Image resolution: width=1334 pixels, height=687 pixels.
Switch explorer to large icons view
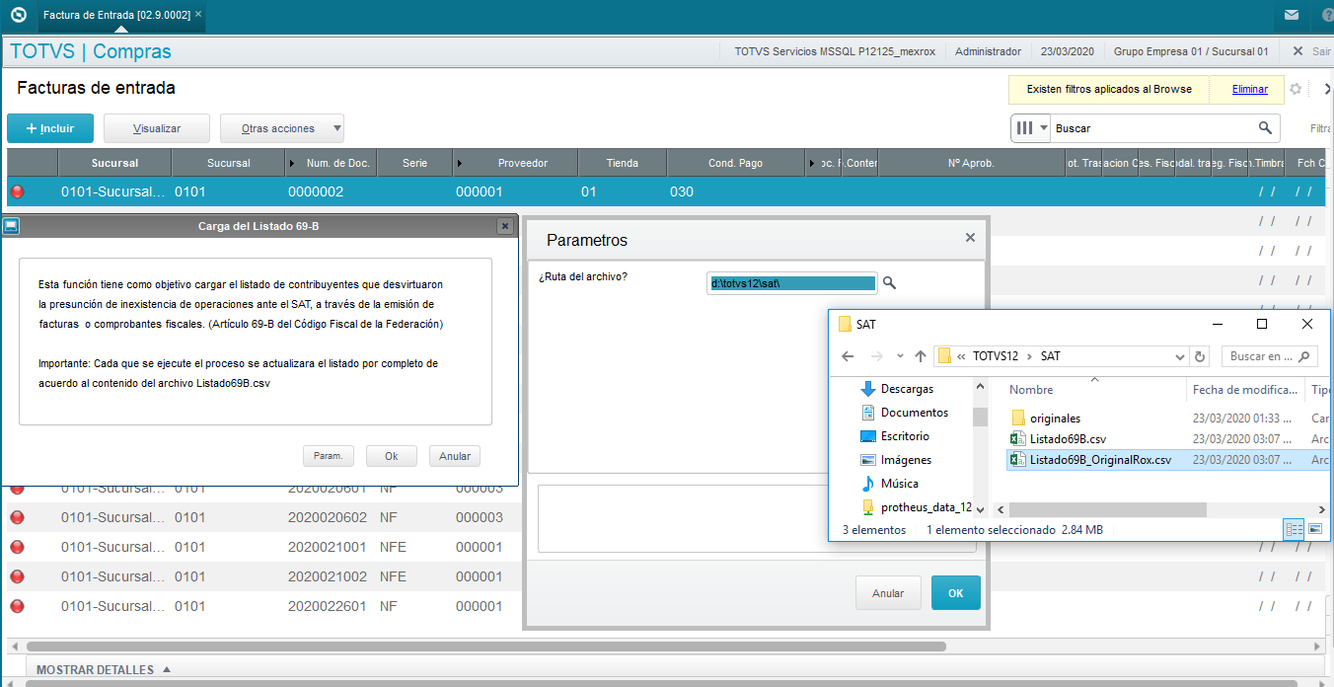tap(1315, 530)
